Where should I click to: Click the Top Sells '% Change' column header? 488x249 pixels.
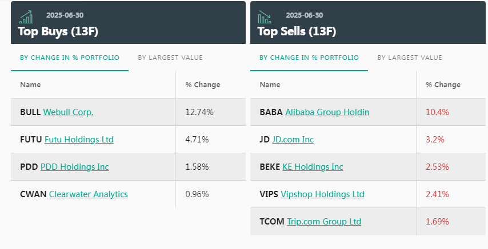[443, 85]
